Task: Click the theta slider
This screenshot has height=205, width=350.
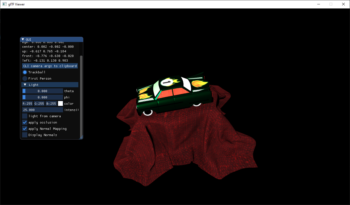Action: [x=43, y=91]
